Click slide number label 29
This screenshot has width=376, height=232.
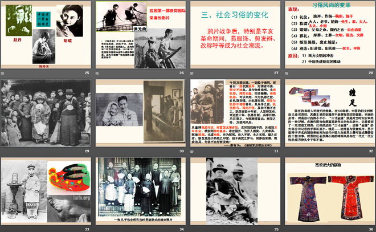click(87, 151)
